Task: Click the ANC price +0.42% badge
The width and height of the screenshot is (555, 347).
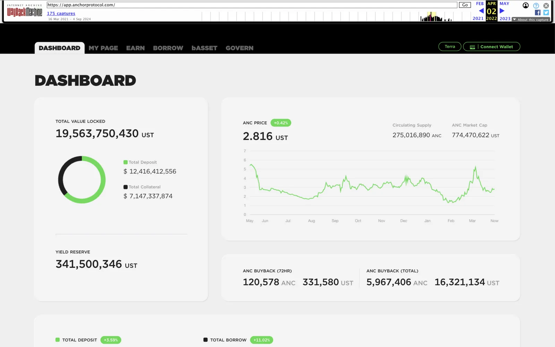Action: point(281,123)
